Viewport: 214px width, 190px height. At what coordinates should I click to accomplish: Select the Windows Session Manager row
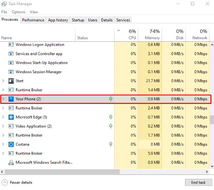coord(105,72)
